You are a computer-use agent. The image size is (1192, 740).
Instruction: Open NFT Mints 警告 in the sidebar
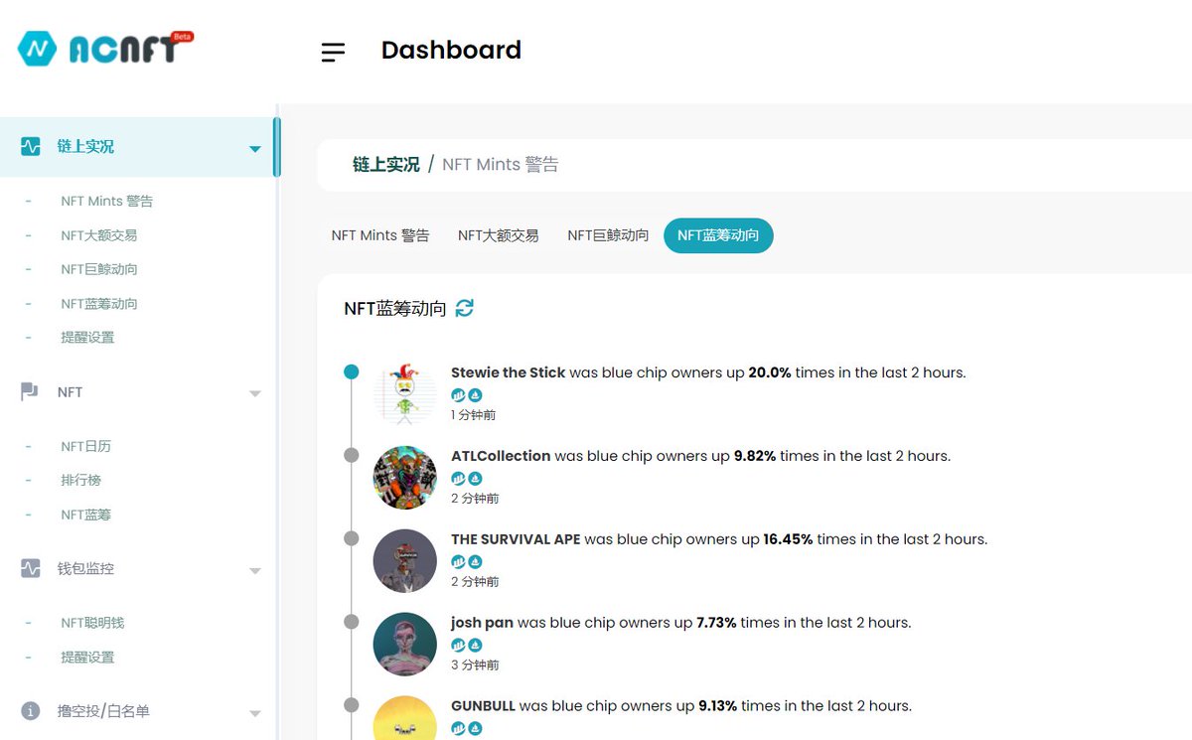pos(107,201)
